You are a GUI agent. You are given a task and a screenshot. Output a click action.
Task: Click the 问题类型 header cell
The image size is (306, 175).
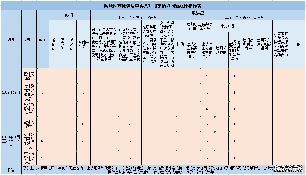(x=197, y=13)
